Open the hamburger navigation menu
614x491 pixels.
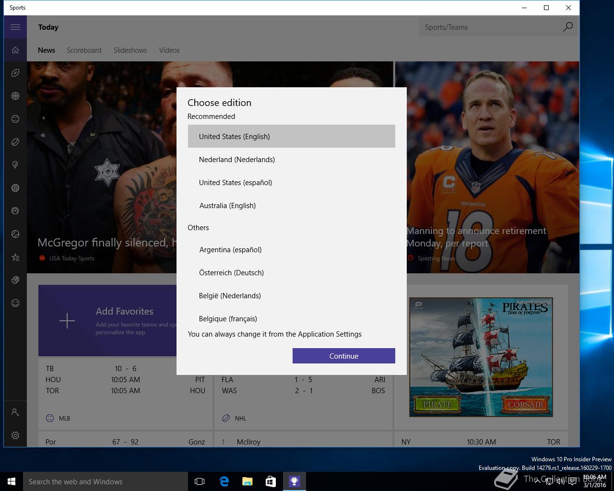15,27
